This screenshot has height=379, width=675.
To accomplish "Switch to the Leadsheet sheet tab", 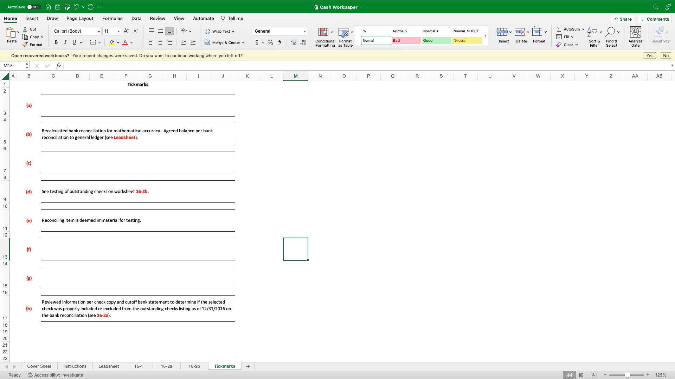I will pyautogui.click(x=109, y=366).
